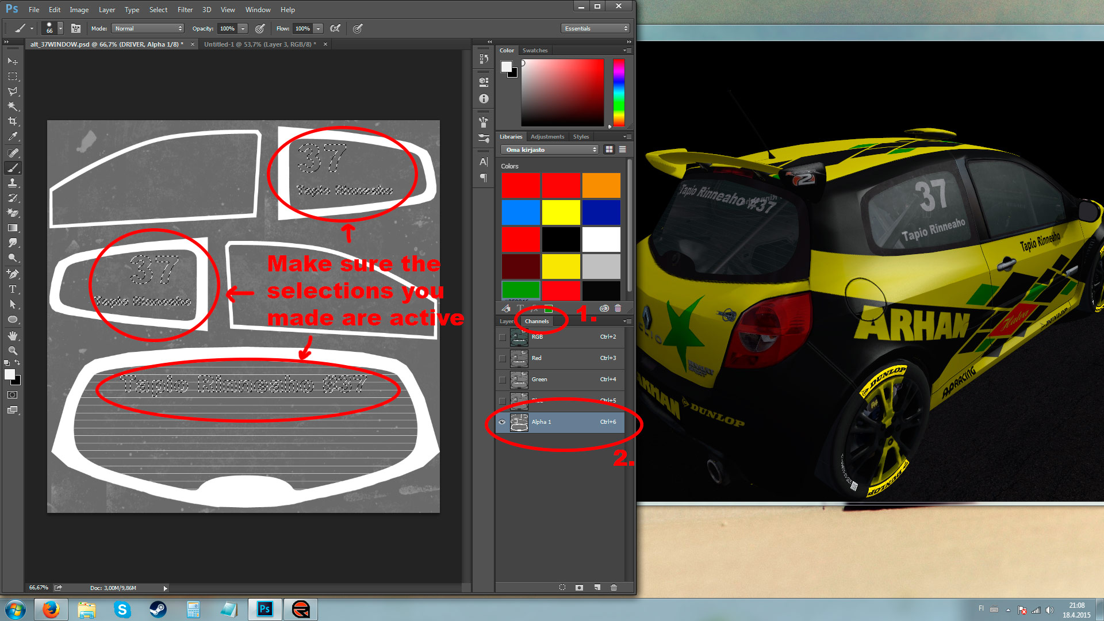Select the Gradient tool
The image size is (1104, 621).
click(x=12, y=228)
